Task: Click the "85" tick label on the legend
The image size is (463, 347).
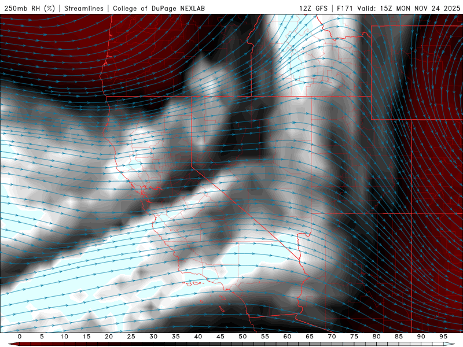Action: (399, 337)
